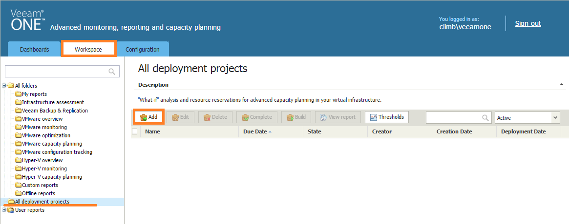Click the search magnifier in the sidebar
This screenshot has width=569, height=224.
(x=112, y=71)
